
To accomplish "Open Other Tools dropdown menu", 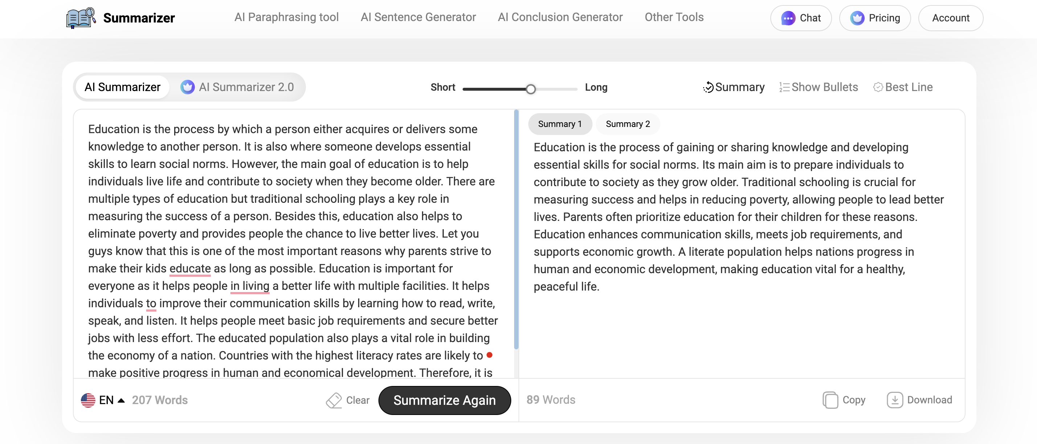I will coord(673,18).
